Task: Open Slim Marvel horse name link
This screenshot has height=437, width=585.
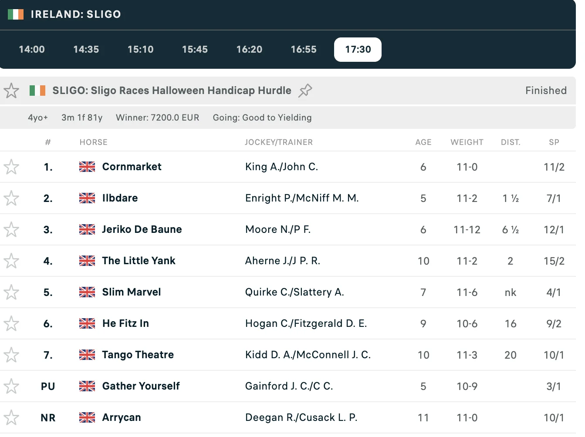Action: coord(131,292)
